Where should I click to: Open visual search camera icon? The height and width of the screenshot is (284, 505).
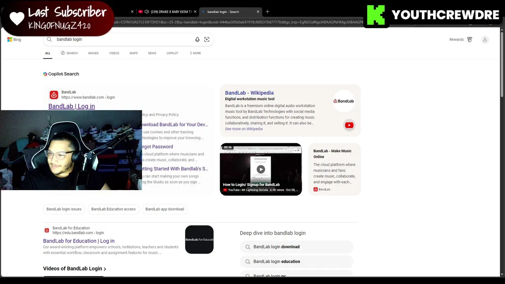207,39
